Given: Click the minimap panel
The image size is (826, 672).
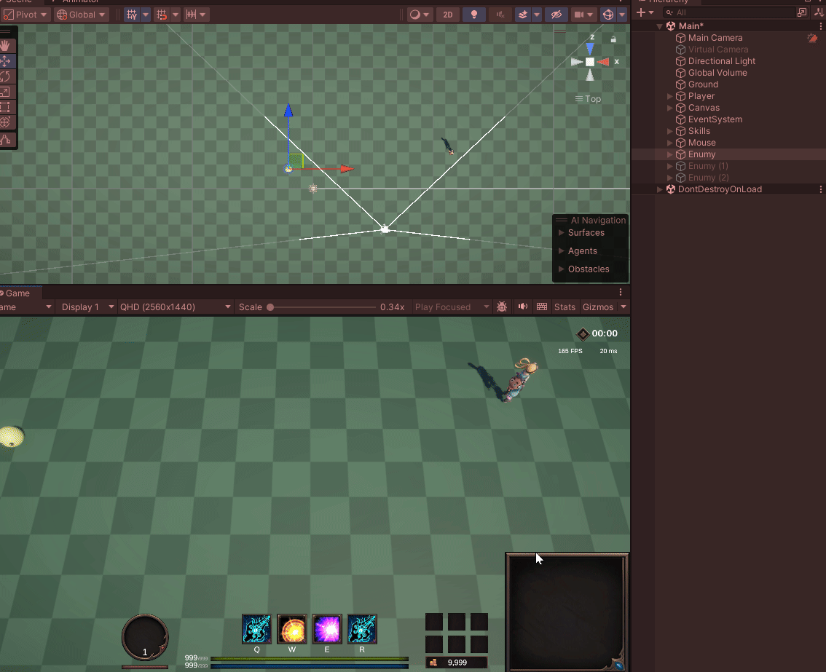Looking at the screenshot, I should point(567,612).
